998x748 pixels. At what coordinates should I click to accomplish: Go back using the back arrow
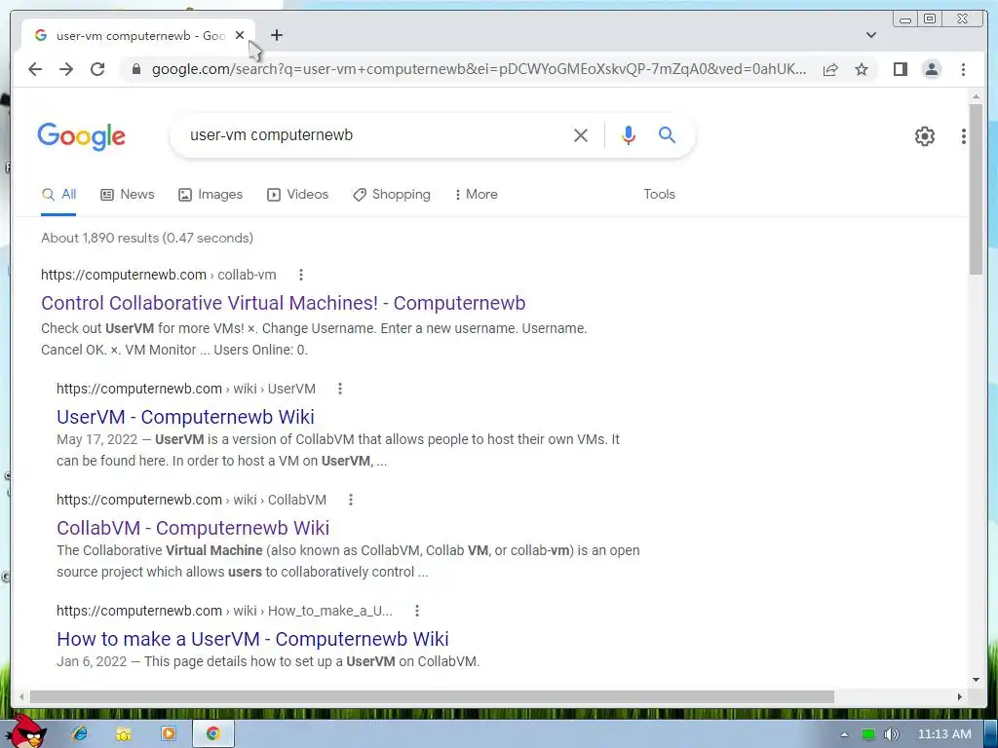pyautogui.click(x=35, y=69)
